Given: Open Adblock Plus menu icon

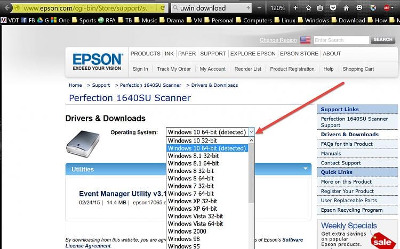Looking at the screenshot, I should click(388, 8).
